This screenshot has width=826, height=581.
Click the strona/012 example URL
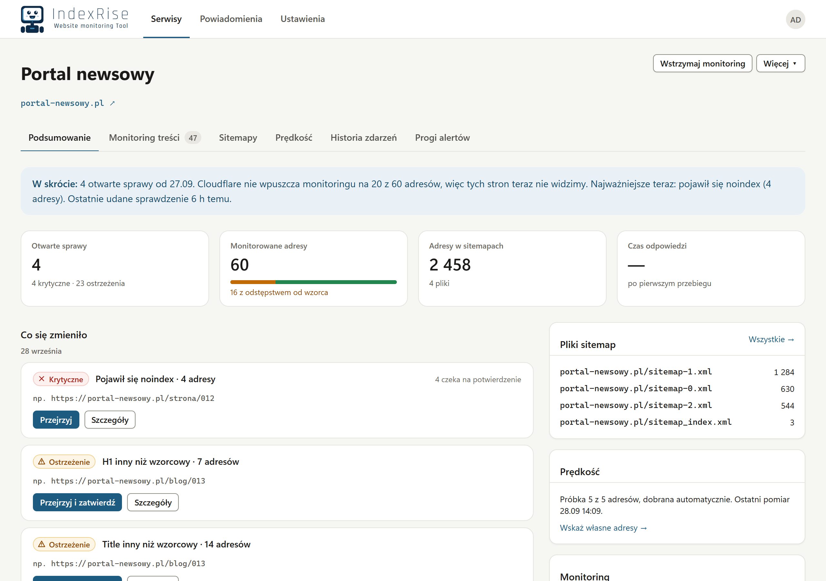coord(132,398)
